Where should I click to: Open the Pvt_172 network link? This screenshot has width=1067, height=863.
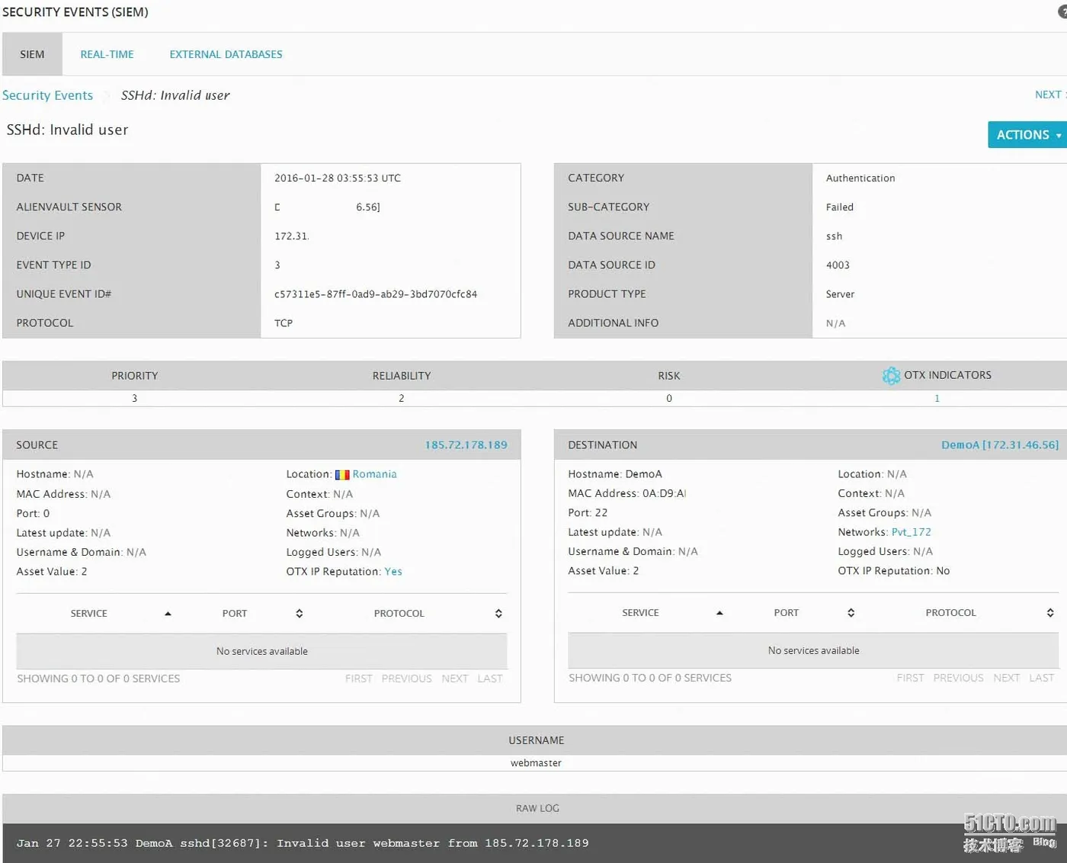coord(911,532)
